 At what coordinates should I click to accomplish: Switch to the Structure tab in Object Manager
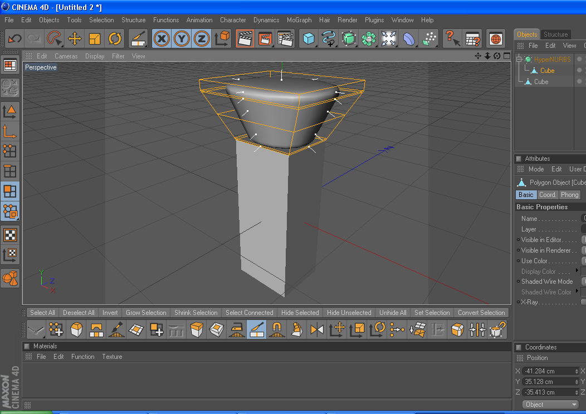(x=555, y=34)
